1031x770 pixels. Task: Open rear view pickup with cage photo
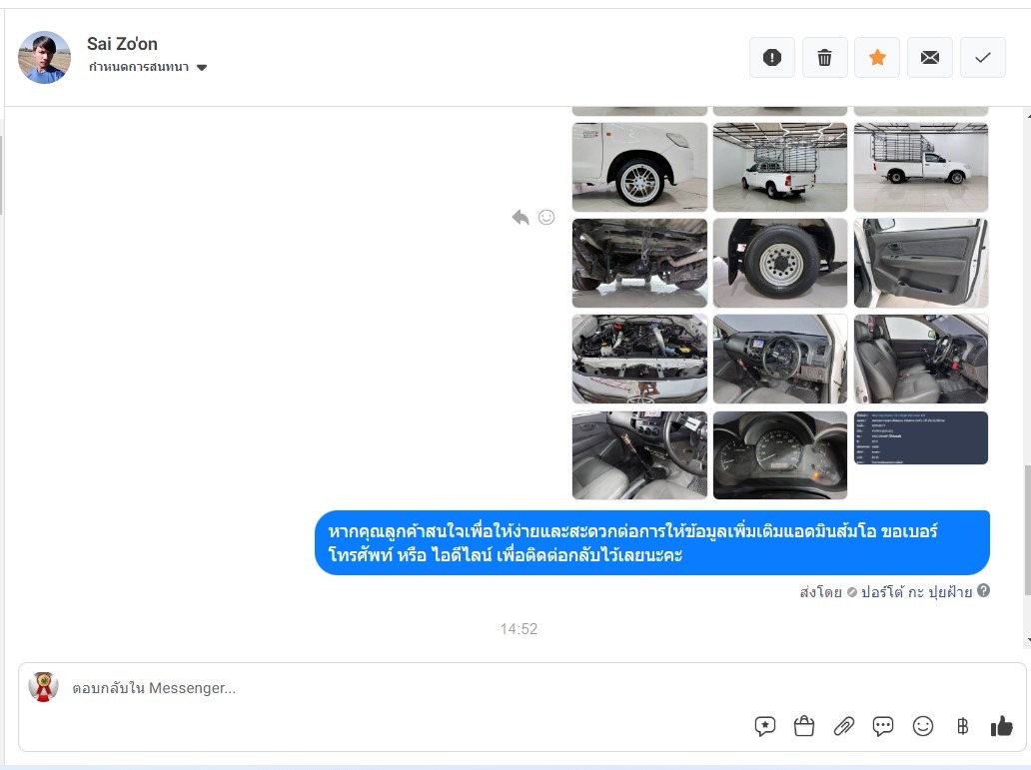point(780,167)
